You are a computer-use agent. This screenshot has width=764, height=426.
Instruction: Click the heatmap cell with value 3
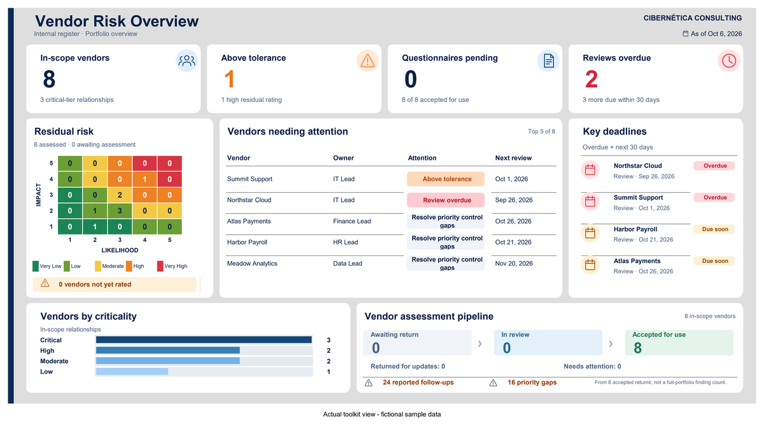pos(120,211)
